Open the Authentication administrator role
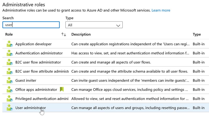 (39, 53)
